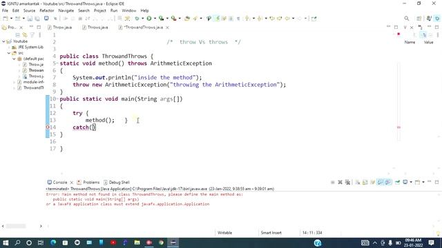Collapse the Youtube project node
This screenshot has width=442, height=248.
(3, 41)
